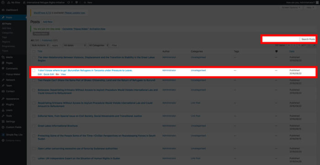
Task: Visit International Refugee Rights Initiative site link
Action: [x=44, y=2]
